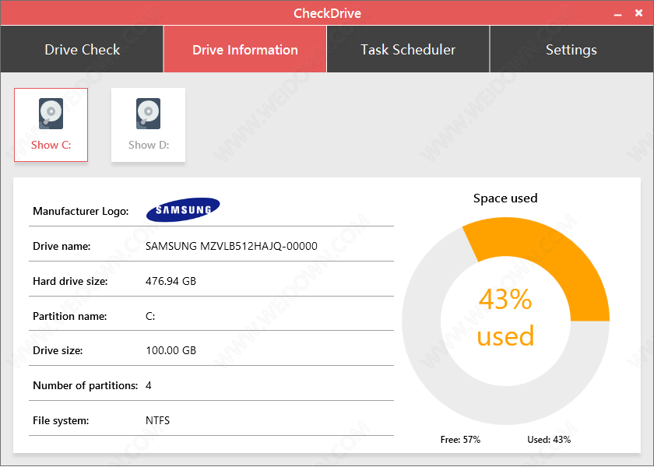
Task: Click the Free: 57% label
Action: [460, 440]
